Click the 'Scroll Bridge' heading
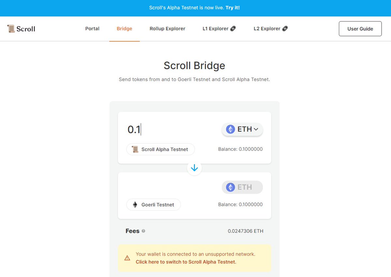Image resolution: width=391 pixels, height=277 pixels. coord(195,65)
